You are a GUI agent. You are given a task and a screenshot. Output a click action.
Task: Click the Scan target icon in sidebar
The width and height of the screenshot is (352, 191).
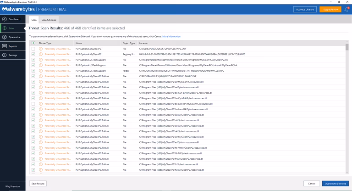(4, 28)
